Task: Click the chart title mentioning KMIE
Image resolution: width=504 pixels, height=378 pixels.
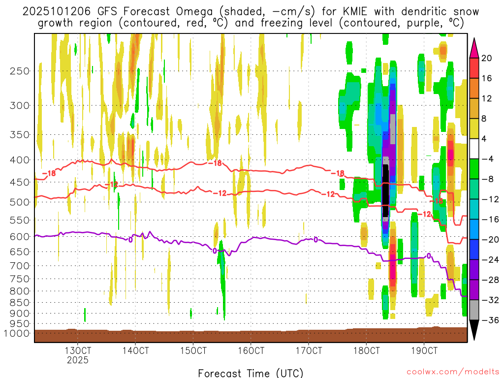Action: 251,17
